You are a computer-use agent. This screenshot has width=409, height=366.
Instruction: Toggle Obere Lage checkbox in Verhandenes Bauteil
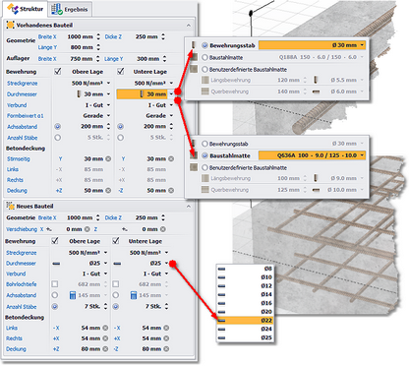tap(58, 71)
